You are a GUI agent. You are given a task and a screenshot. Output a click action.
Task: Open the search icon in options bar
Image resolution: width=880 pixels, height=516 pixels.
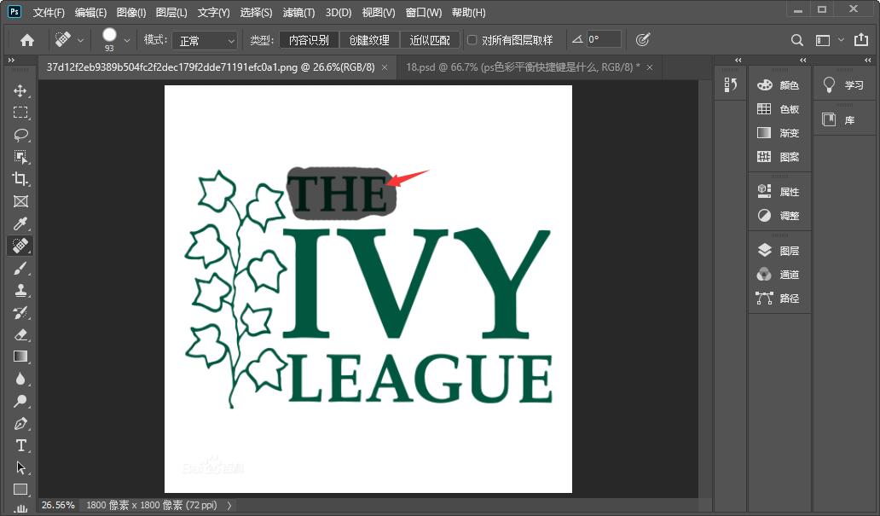(x=797, y=40)
